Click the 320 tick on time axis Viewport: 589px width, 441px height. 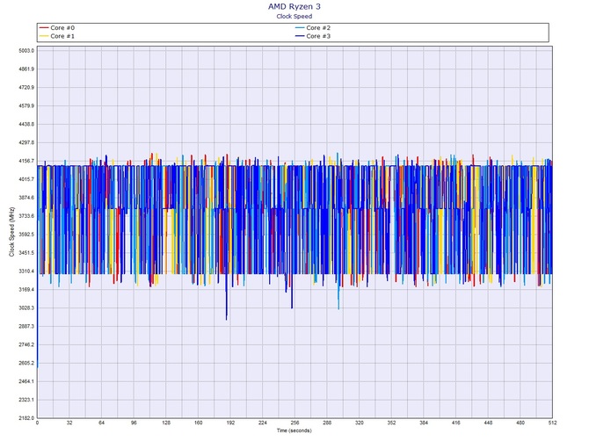click(360, 423)
